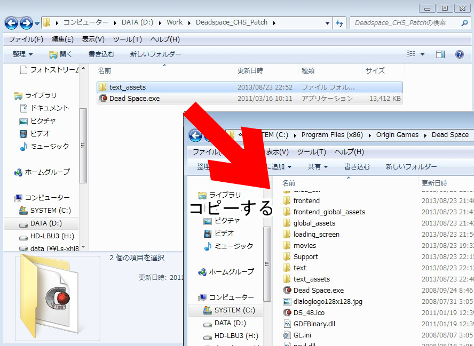The image size is (474, 346).
Task: Select HD-LBU3 (H:) in the back window's sidebar
Action: [x=46, y=236]
